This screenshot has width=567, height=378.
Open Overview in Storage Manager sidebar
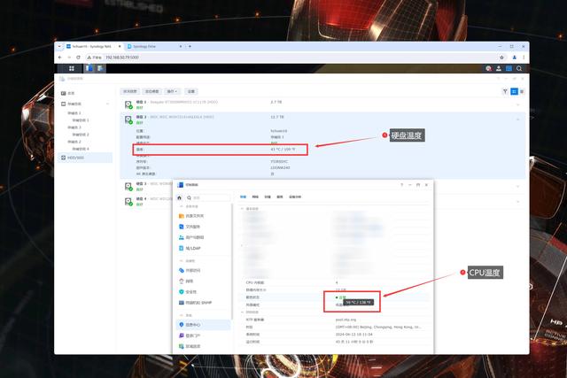coord(67,93)
